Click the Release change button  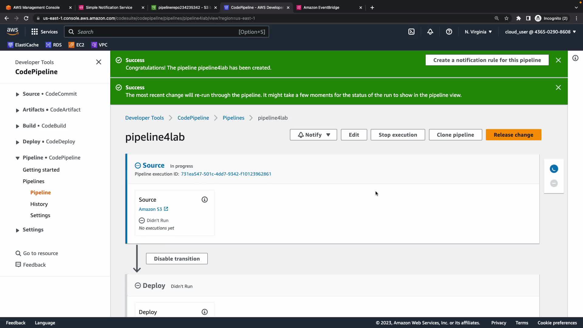pos(513,135)
